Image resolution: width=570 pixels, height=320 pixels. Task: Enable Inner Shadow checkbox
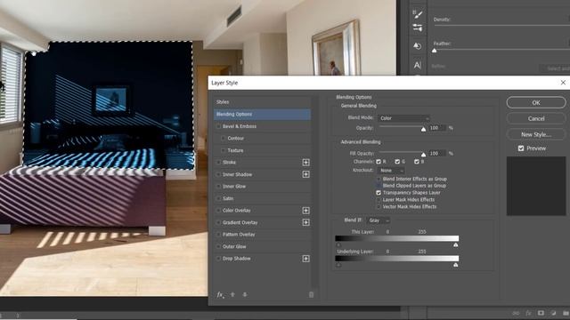218,174
